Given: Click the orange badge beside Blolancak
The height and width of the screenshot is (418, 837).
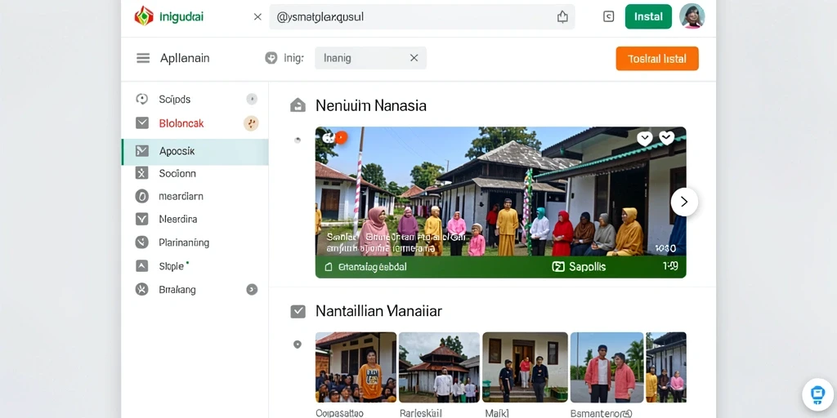Looking at the screenshot, I should click(251, 123).
